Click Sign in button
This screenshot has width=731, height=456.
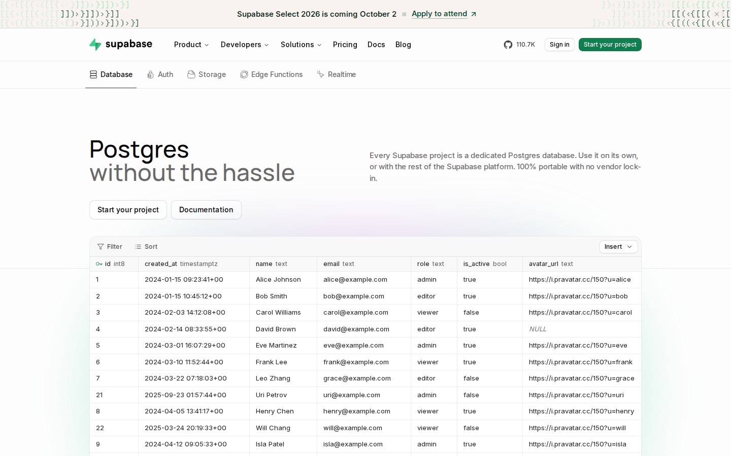[x=559, y=45]
